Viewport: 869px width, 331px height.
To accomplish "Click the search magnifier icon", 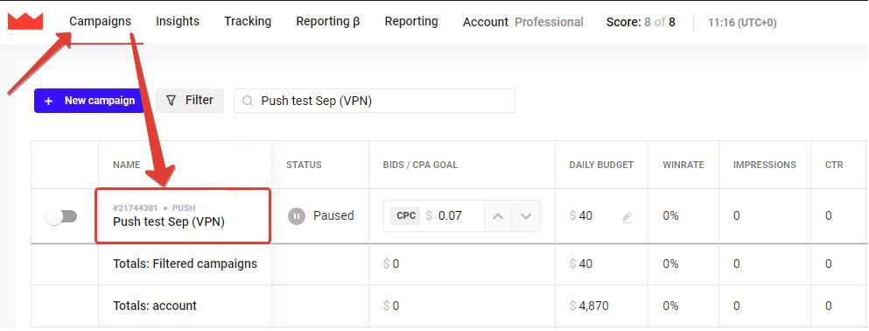I will [x=249, y=101].
